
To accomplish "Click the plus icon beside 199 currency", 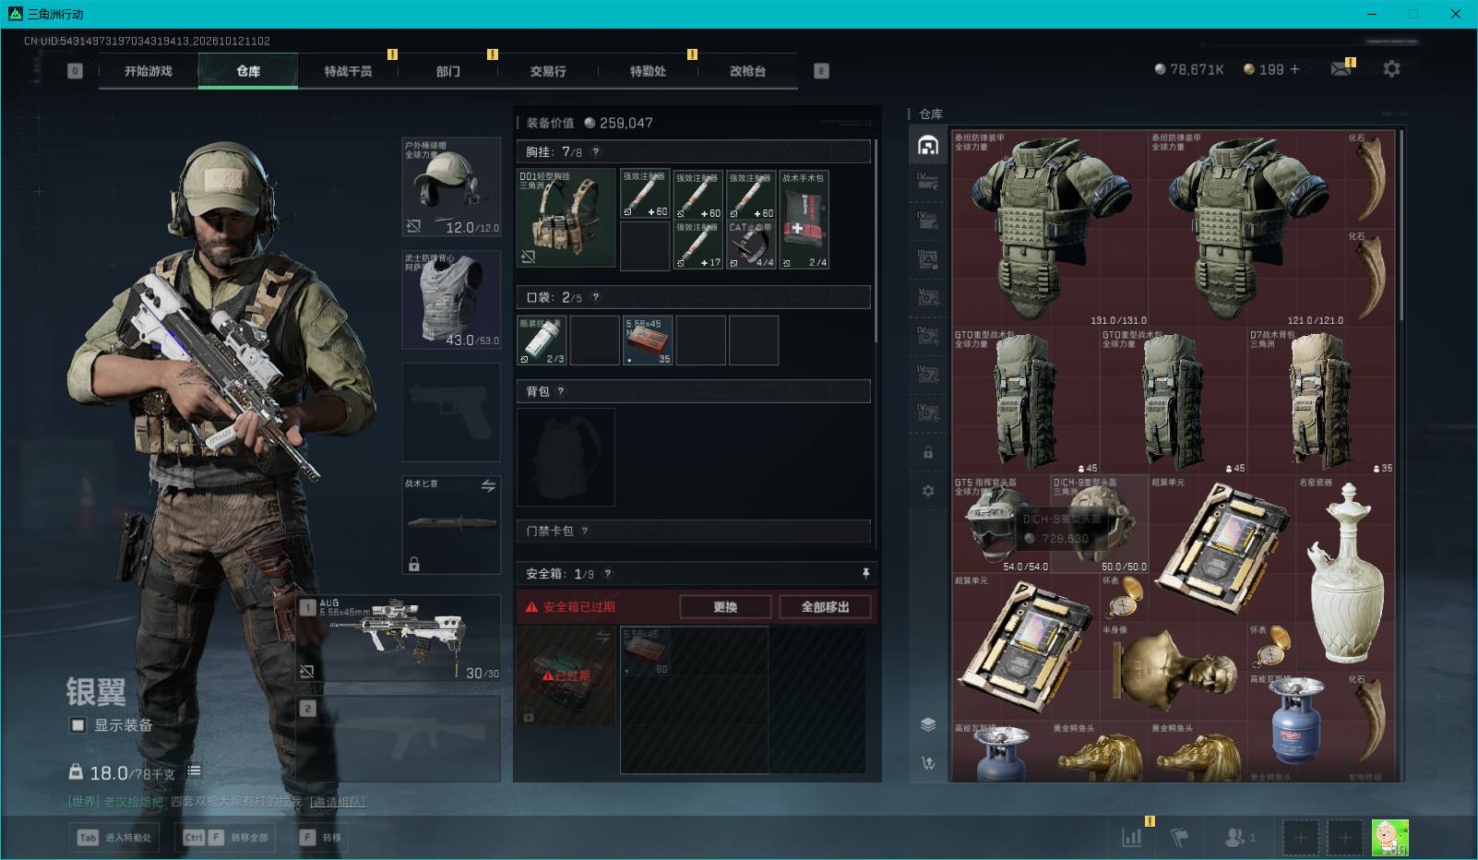I will point(1294,69).
